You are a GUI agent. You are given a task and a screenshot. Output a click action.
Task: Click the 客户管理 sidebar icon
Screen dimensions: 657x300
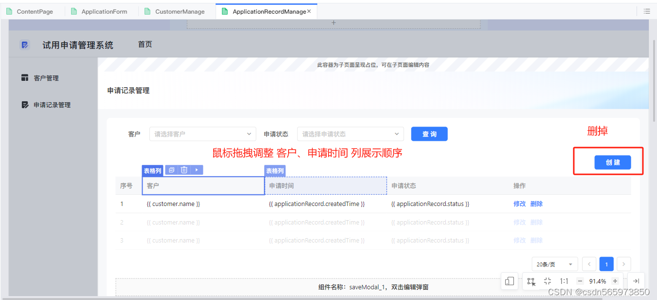tap(25, 77)
